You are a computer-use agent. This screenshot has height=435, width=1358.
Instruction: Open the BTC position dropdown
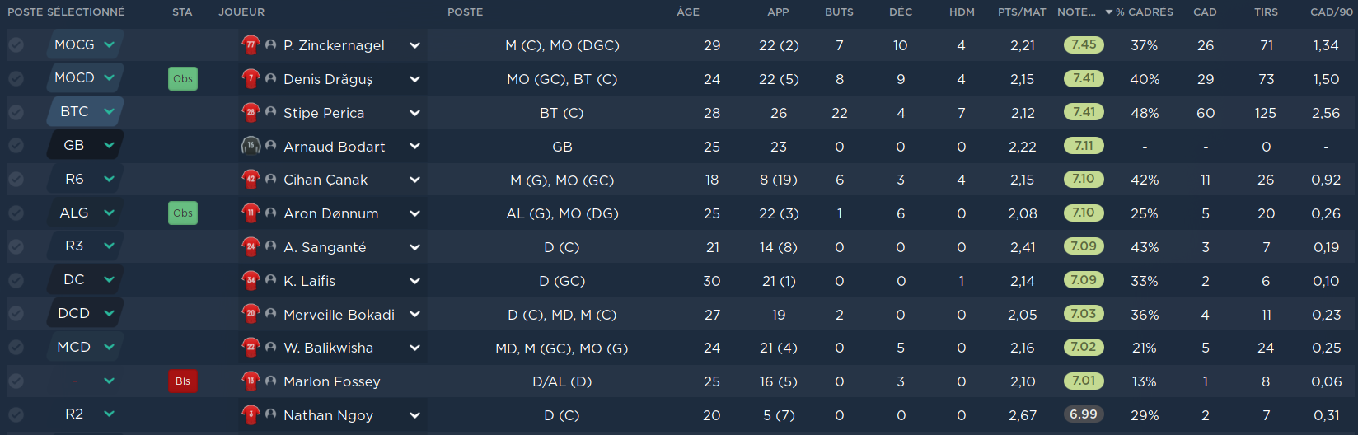click(109, 111)
